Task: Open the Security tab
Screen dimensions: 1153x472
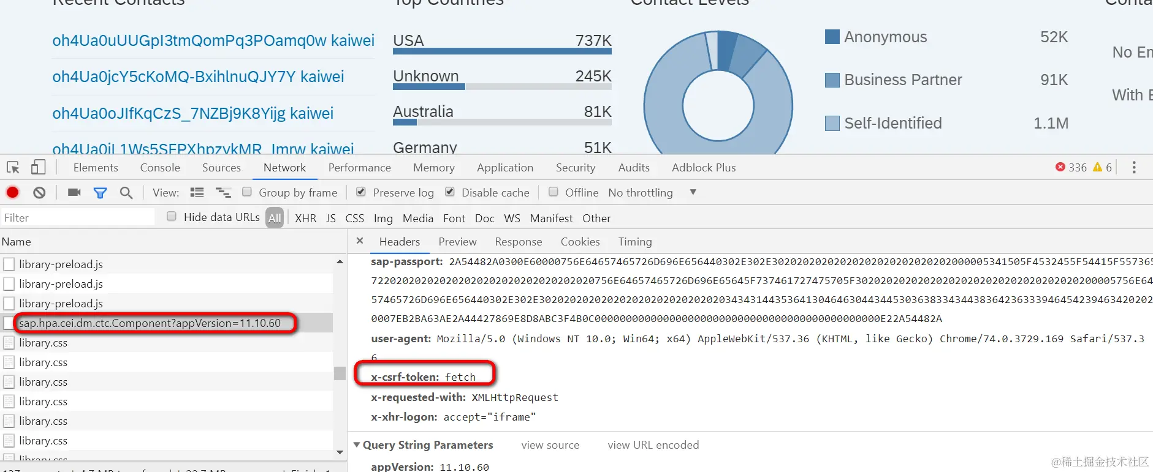Action: coord(576,168)
